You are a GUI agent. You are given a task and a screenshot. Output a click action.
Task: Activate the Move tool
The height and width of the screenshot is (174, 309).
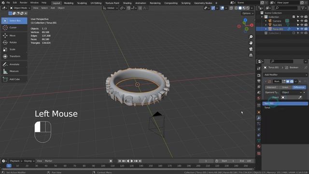(14, 35)
